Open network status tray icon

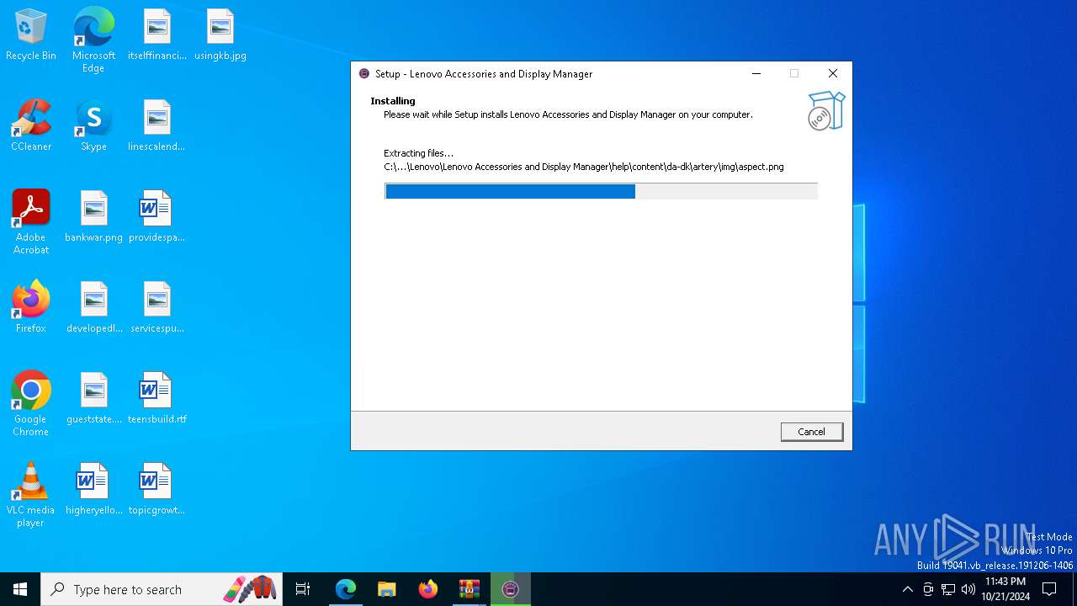948,589
